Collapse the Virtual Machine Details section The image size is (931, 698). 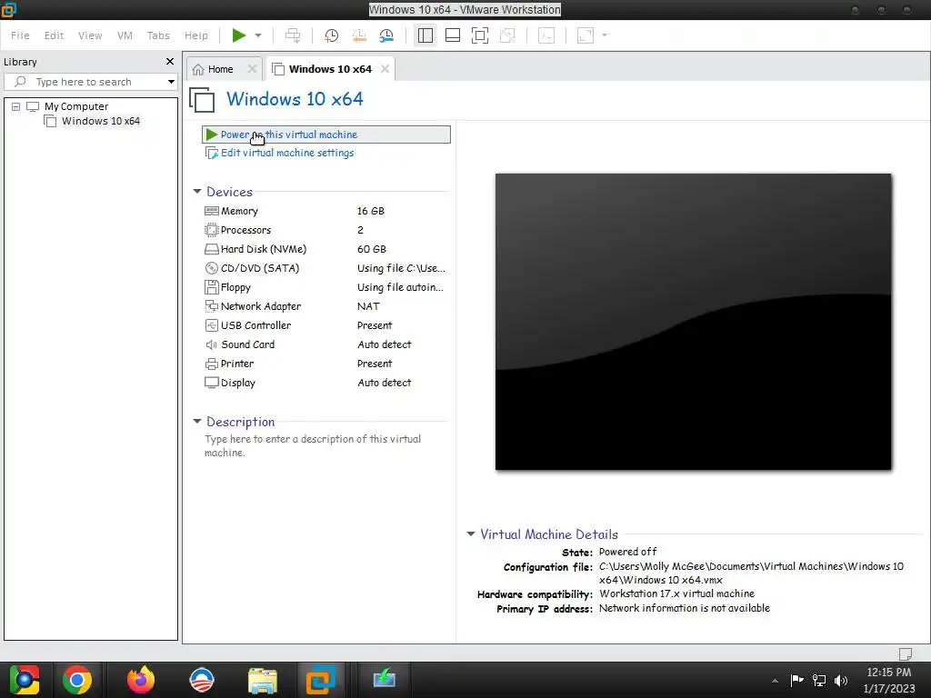[471, 534]
